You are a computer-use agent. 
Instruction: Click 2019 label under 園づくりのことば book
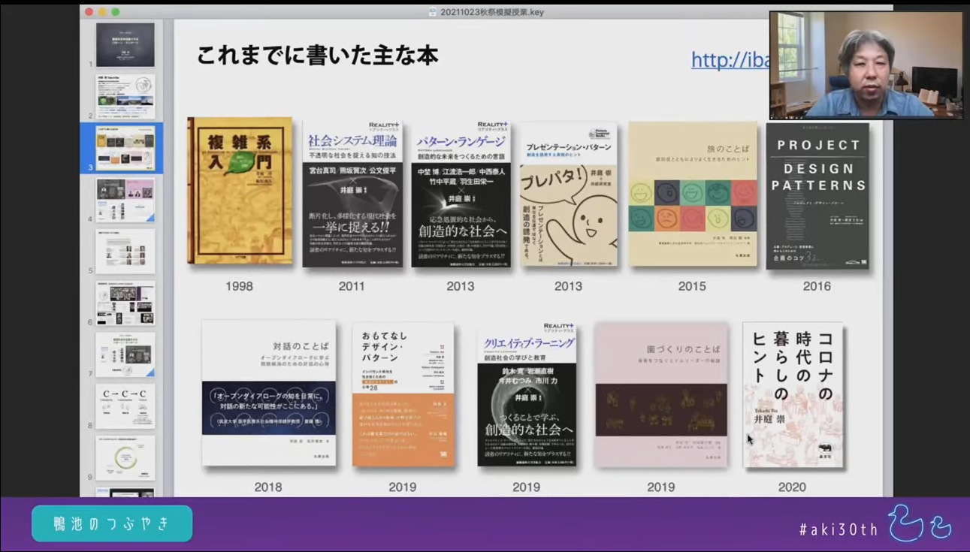pos(661,487)
